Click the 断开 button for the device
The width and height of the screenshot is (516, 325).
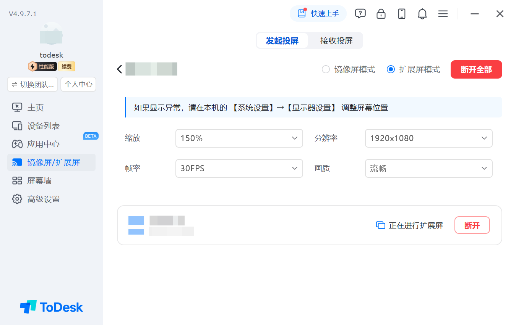click(472, 225)
